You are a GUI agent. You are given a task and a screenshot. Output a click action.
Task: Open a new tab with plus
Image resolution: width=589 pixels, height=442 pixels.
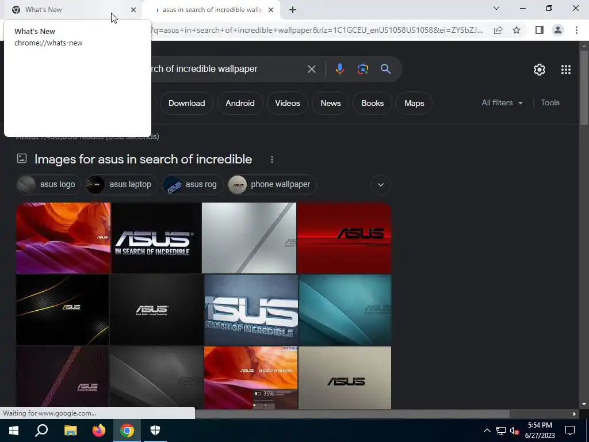(x=293, y=10)
